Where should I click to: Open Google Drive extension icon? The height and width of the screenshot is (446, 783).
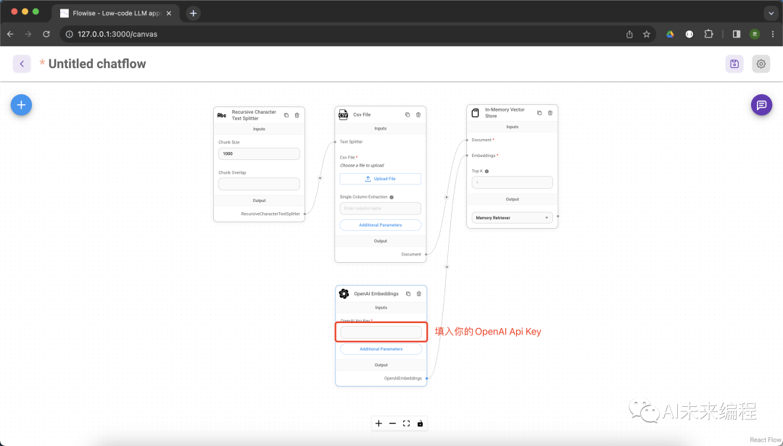click(670, 34)
